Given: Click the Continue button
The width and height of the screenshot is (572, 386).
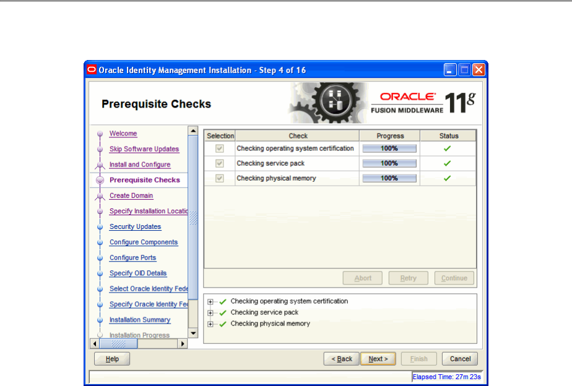Looking at the screenshot, I should [x=454, y=278].
